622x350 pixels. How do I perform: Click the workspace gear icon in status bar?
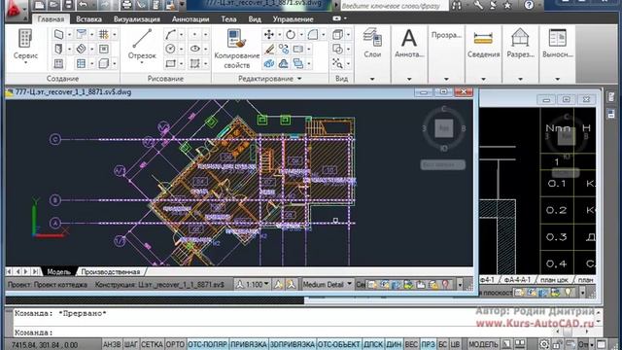544,344
